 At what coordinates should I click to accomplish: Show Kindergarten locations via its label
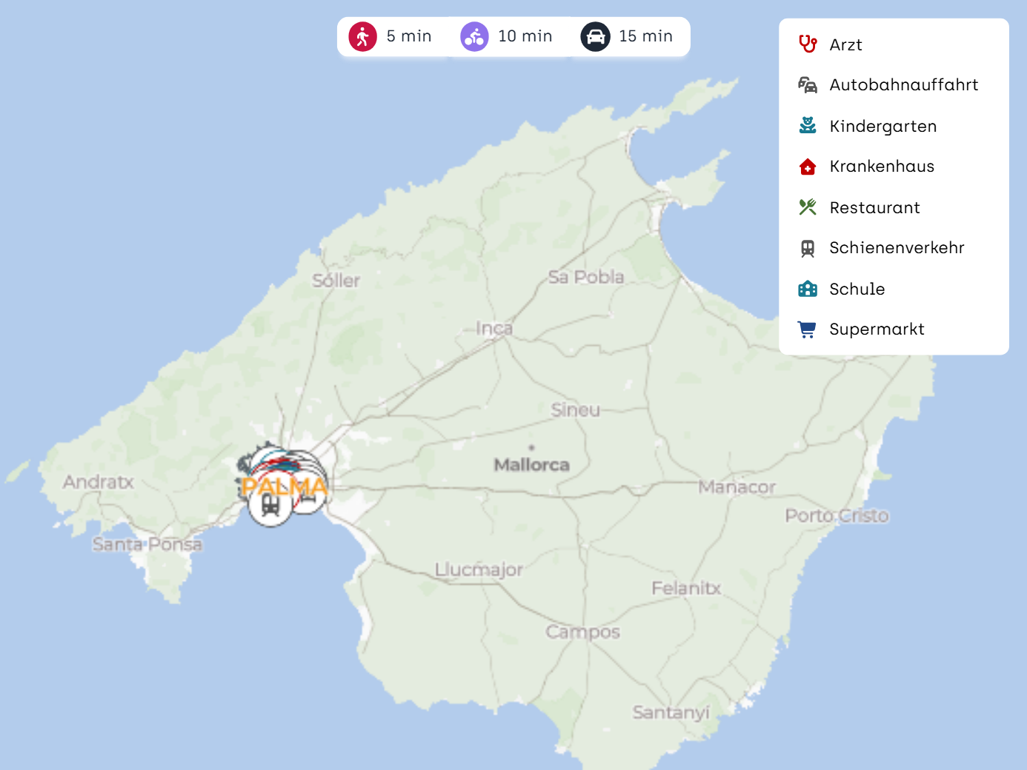(883, 127)
